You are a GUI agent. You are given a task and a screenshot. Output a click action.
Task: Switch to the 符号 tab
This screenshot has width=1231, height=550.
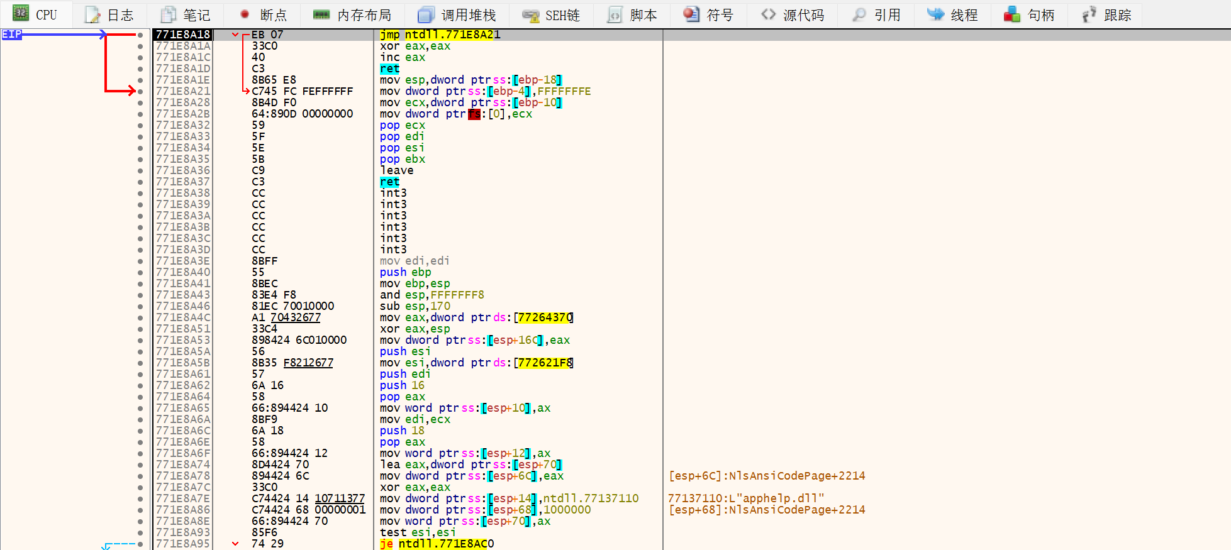pyautogui.click(x=710, y=14)
